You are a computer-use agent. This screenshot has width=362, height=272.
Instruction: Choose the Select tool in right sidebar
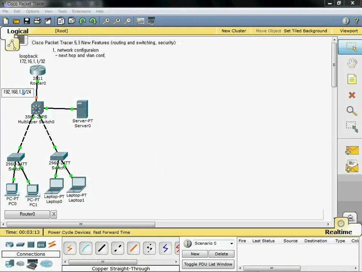(351, 46)
